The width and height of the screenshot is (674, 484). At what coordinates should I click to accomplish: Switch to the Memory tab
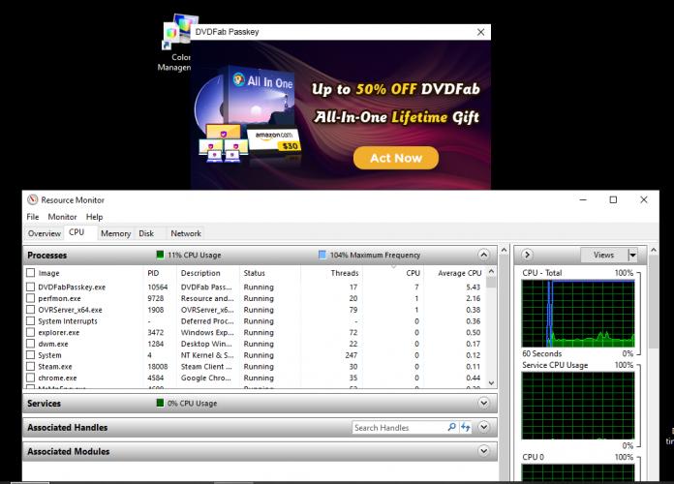pos(115,233)
